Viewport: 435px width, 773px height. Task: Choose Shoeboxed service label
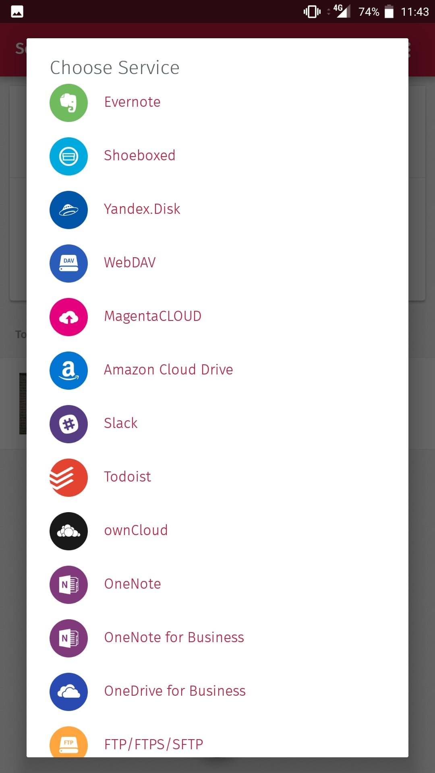[x=139, y=156]
